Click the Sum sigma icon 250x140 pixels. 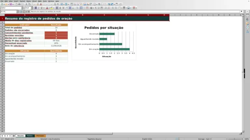pyautogui.click(x=24, y=11)
